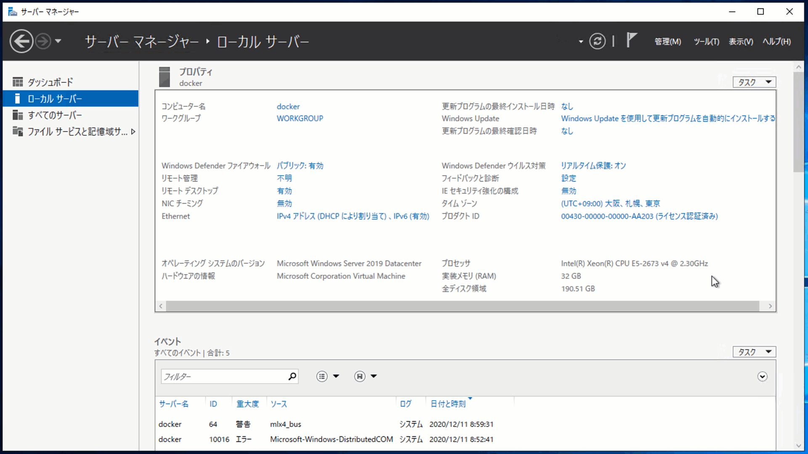Click the events list view icon
This screenshot has width=808, height=454.
(x=322, y=376)
